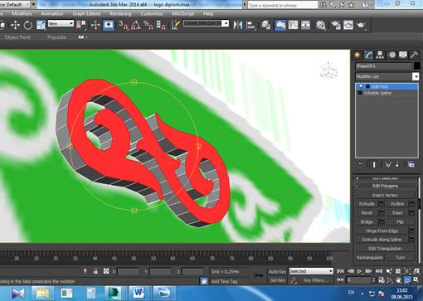Image resolution: width=423 pixels, height=301 pixels.
Task: Select the Scale tool icon
Action: [41, 25]
